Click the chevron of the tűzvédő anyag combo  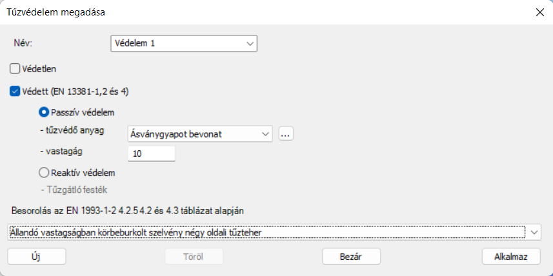point(266,134)
